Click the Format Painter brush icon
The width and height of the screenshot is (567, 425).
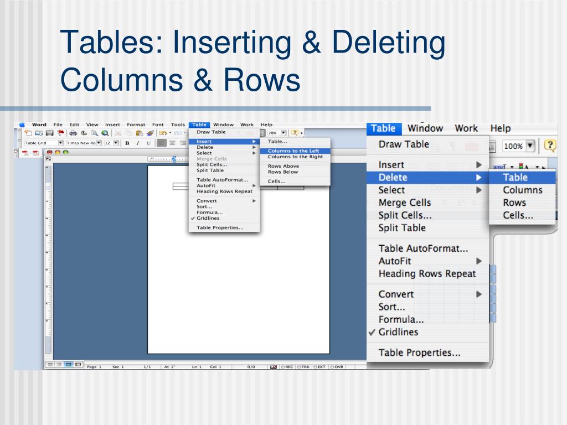click(x=151, y=133)
